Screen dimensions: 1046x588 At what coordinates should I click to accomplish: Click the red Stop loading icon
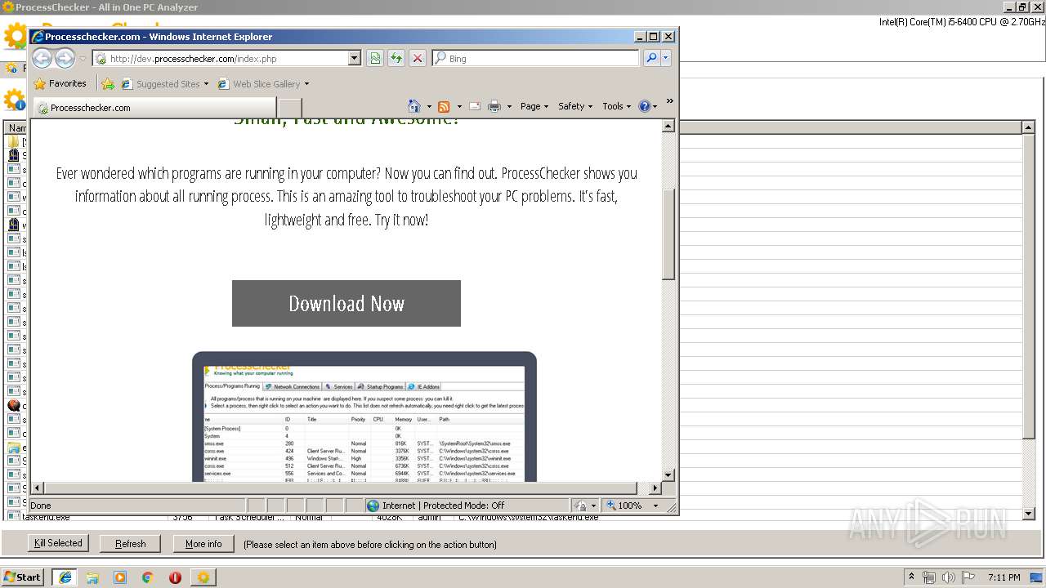tap(418, 59)
